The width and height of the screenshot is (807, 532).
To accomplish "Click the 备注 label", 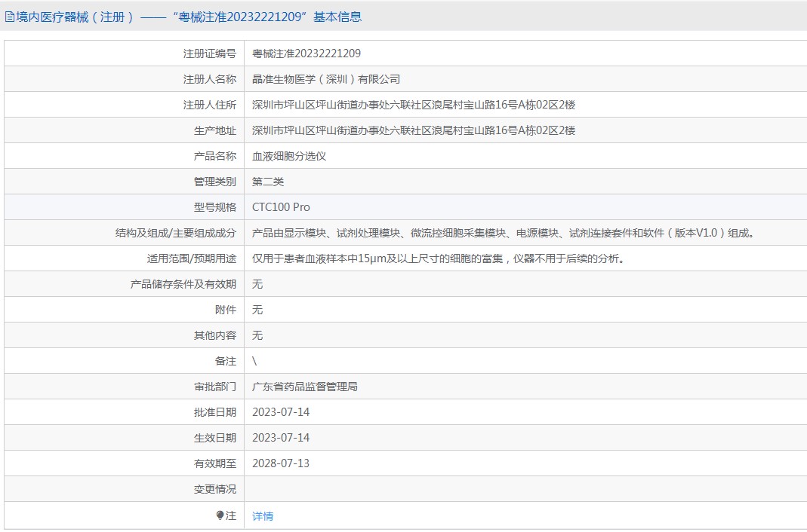I will (x=226, y=361).
